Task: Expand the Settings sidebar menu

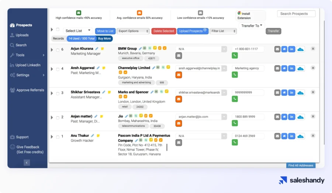Action: pos(27,75)
